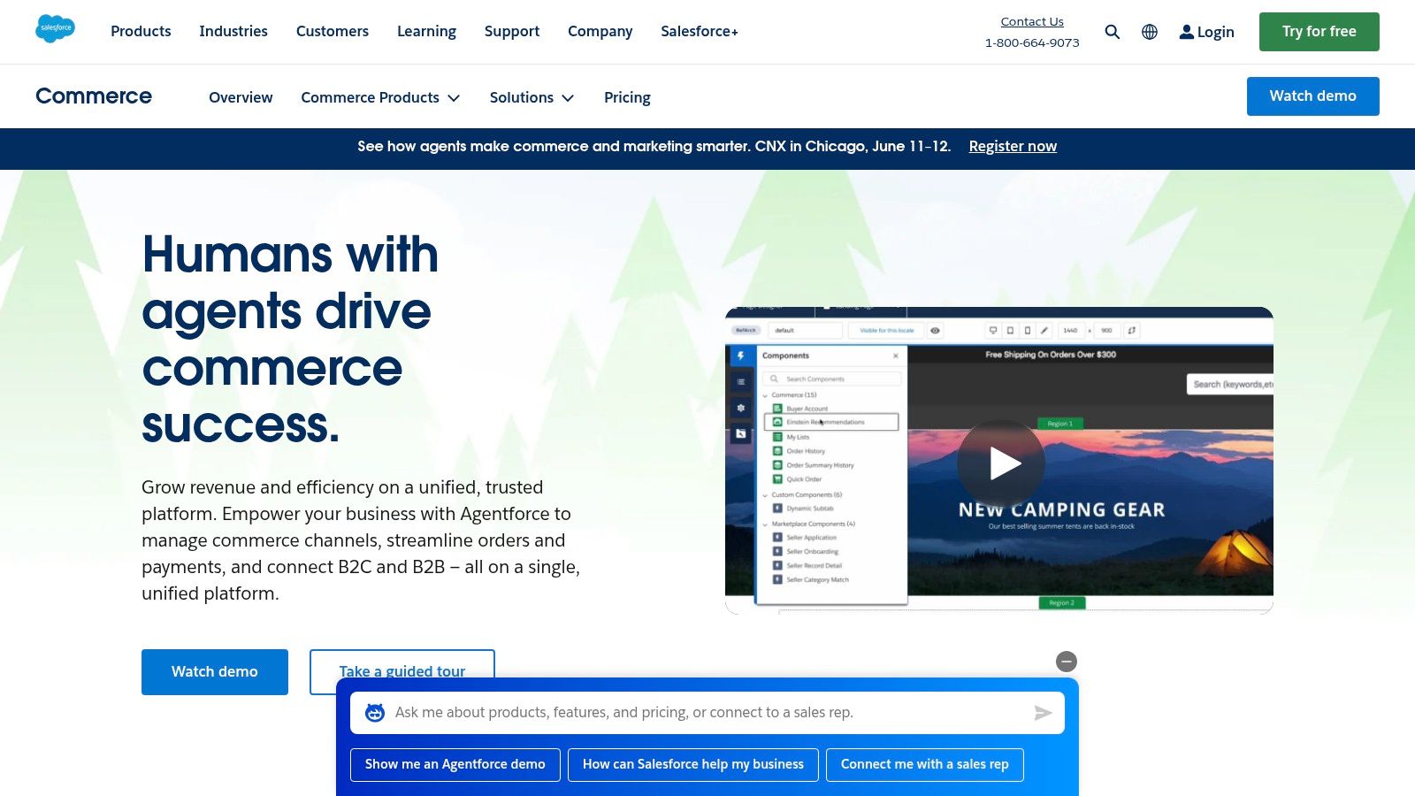Click the Try for free button
The image size is (1415, 796).
(x=1319, y=32)
